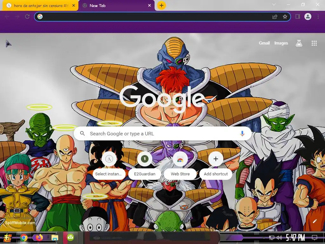Open the volume icon in the system tray
Screen dimensions: 325x244
click(279, 238)
